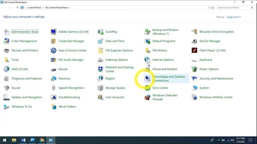Open the Internet Options icon
Screen dimensions: 257x144
(147, 60)
